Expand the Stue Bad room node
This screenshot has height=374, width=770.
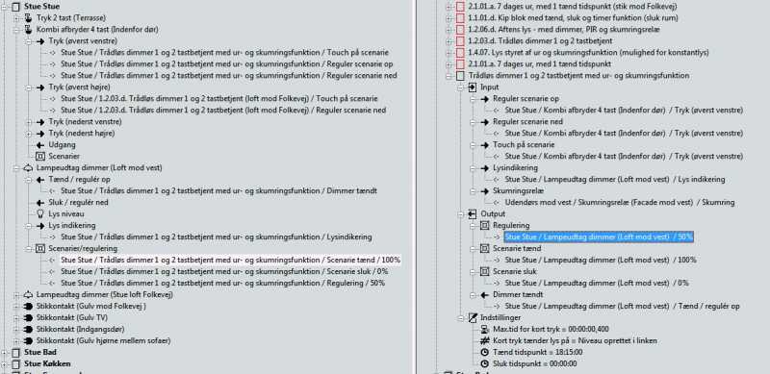coord(5,353)
